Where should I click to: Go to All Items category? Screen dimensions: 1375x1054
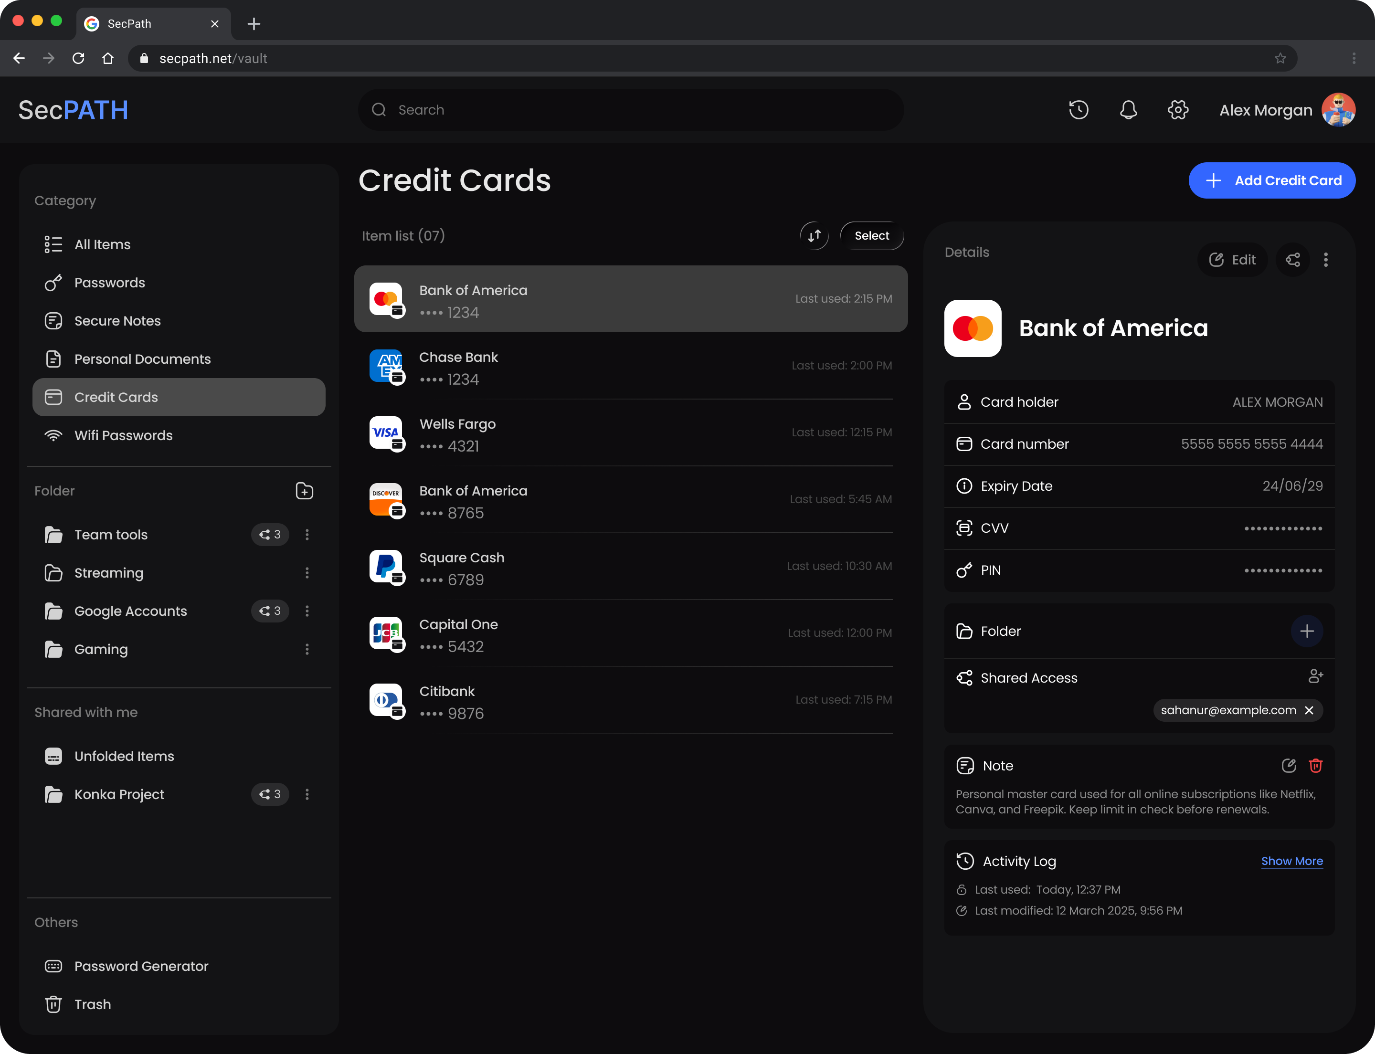tap(179, 244)
